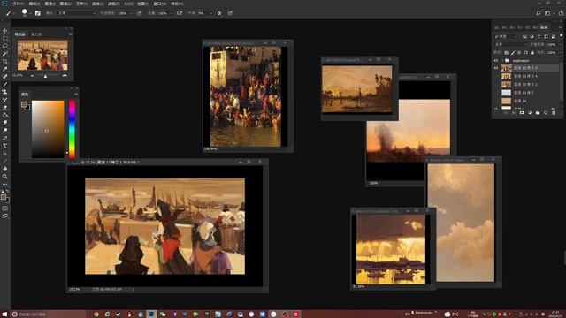Click the hue slider in the Color panel

click(73, 129)
